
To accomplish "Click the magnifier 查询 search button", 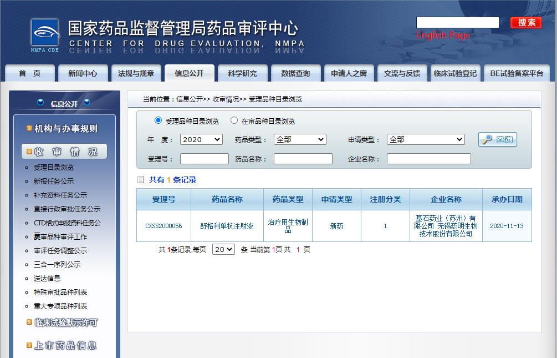I will [x=497, y=140].
